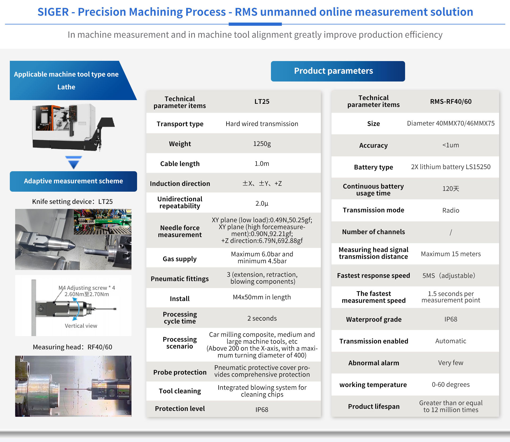Click 'Continuous battery usage time' label
The image size is (510, 442).
(x=373, y=190)
